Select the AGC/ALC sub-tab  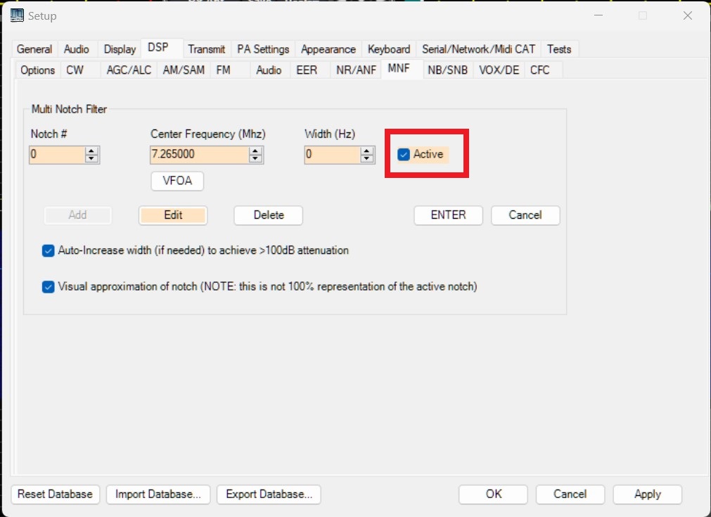(x=129, y=70)
